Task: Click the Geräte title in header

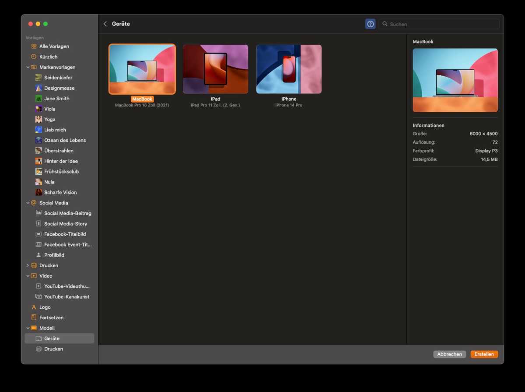Action: click(x=121, y=24)
